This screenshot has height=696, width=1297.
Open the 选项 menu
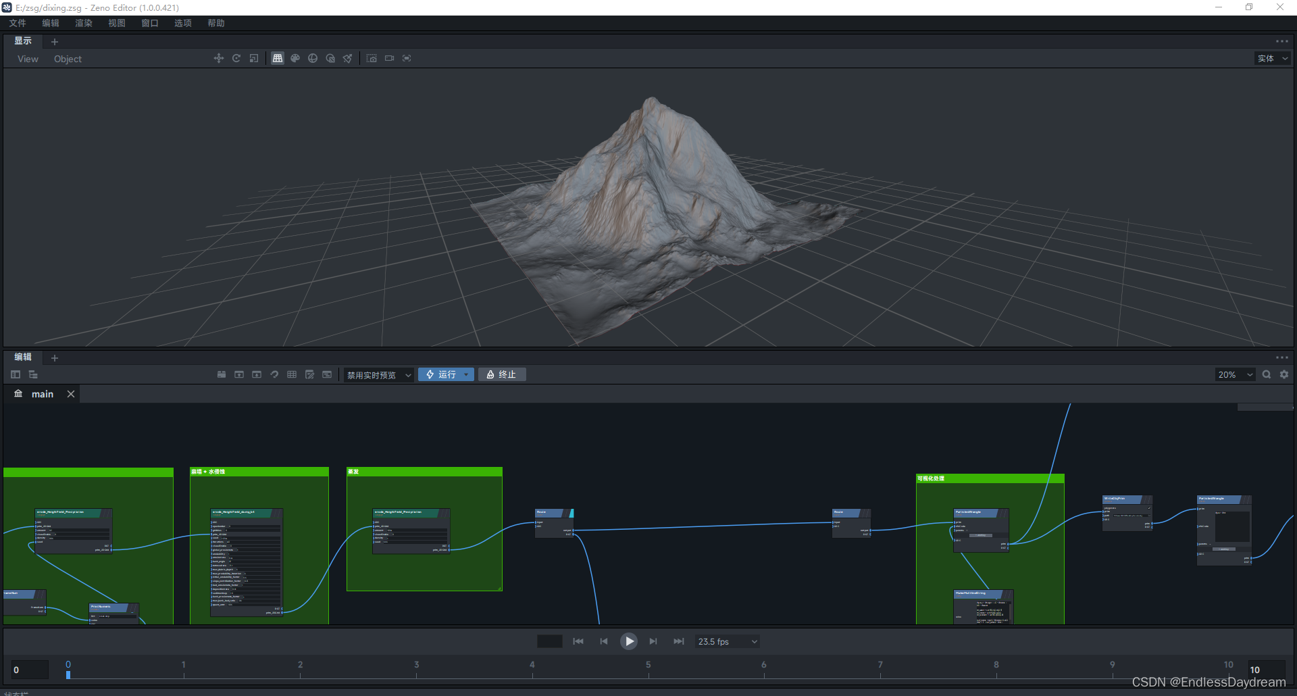coord(183,23)
